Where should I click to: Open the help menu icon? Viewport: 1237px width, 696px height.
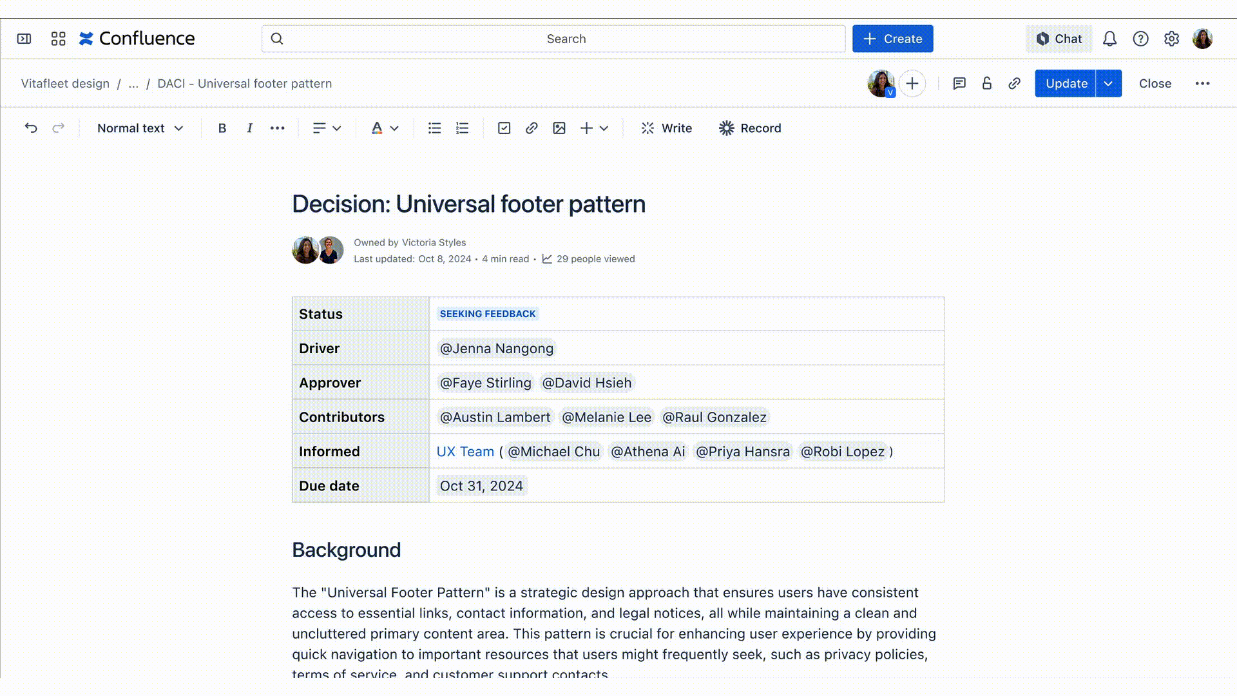click(1140, 39)
